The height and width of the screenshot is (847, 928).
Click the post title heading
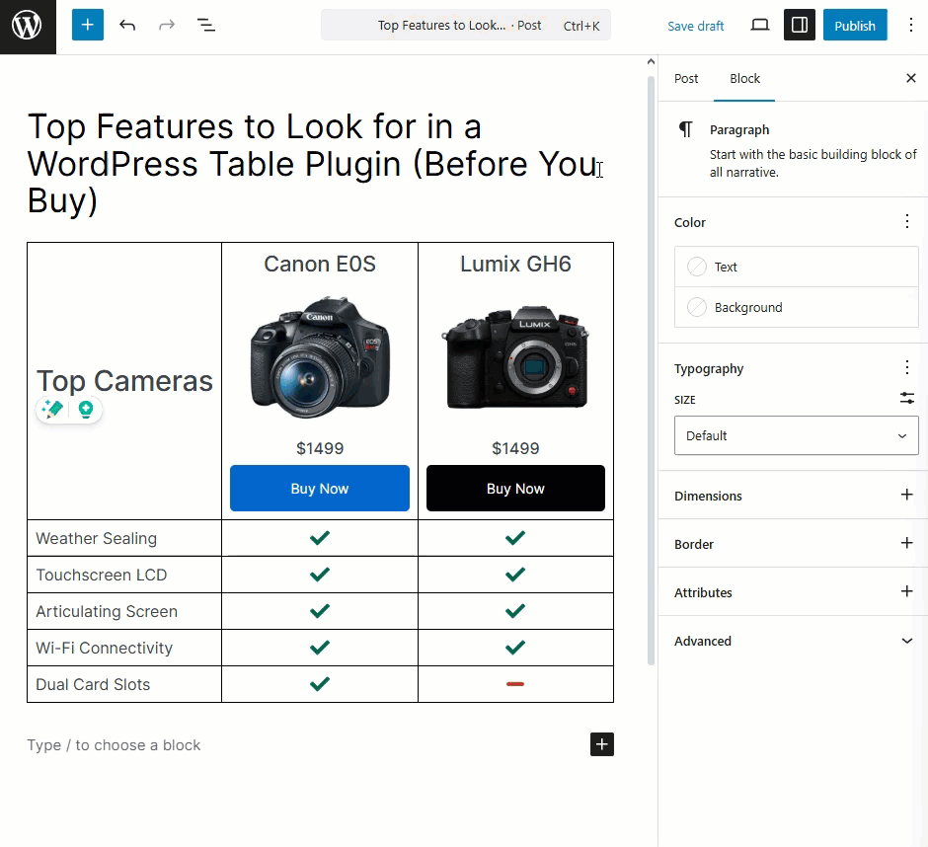pos(315,163)
